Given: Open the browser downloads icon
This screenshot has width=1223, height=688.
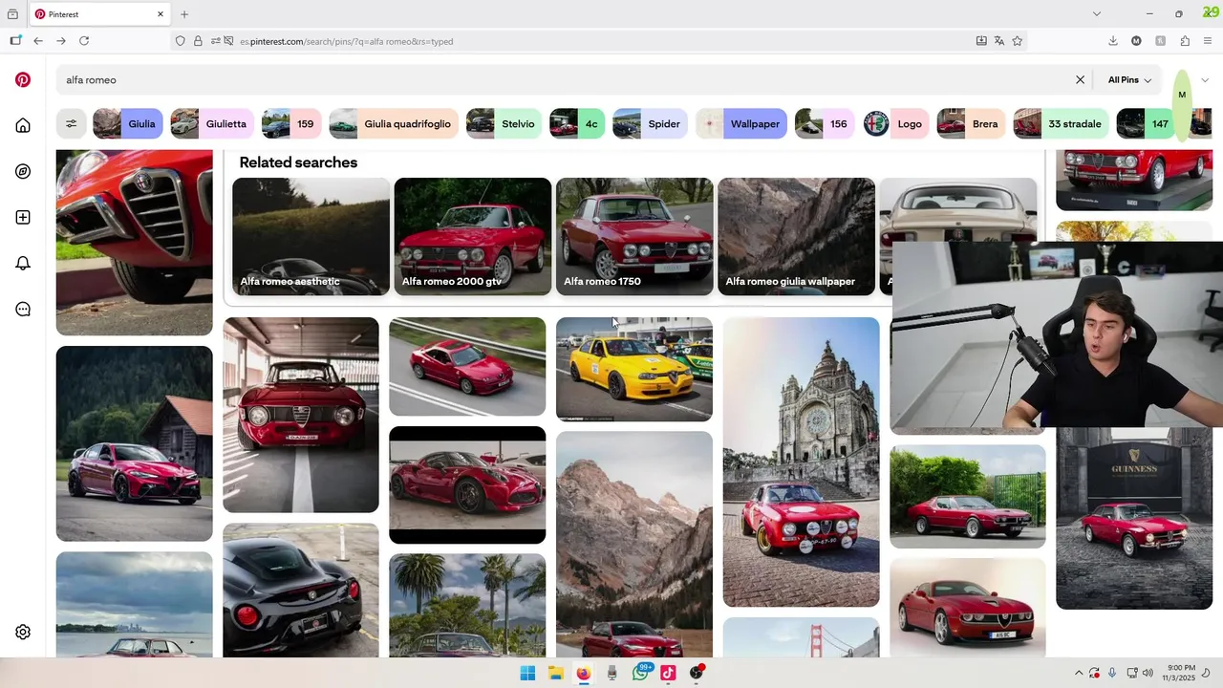Looking at the screenshot, I should pos(1113,41).
